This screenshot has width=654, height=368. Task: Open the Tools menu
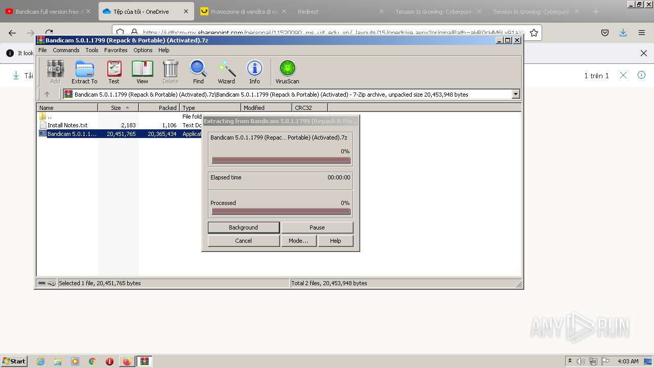point(92,50)
